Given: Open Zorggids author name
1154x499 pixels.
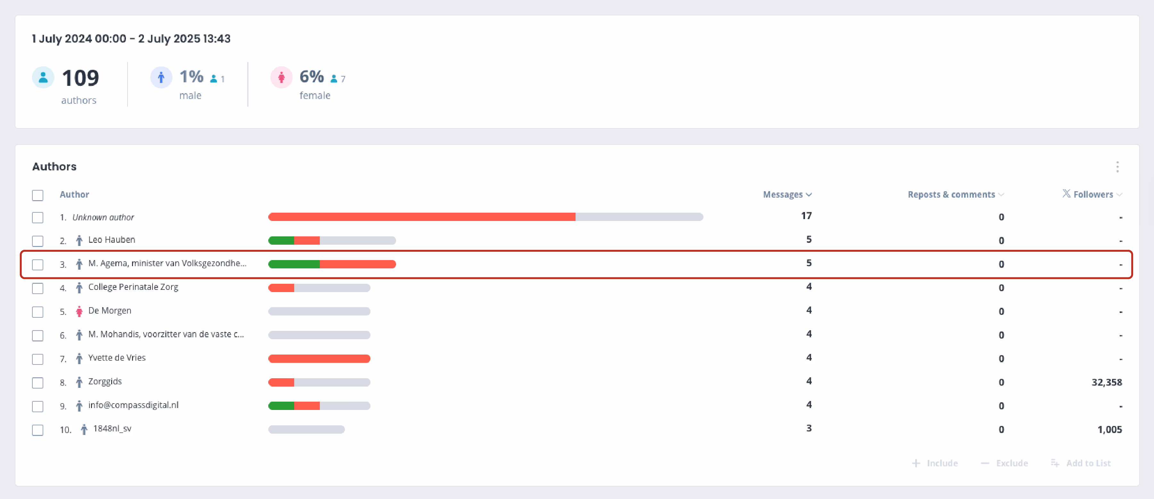Looking at the screenshot, I should 105,382.
